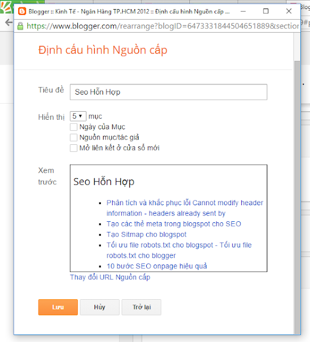Screen dimensions: 310x342
Task: Click the 'Seo Hỗn Hợp' preview heading
Action: (x=104, y=182)
